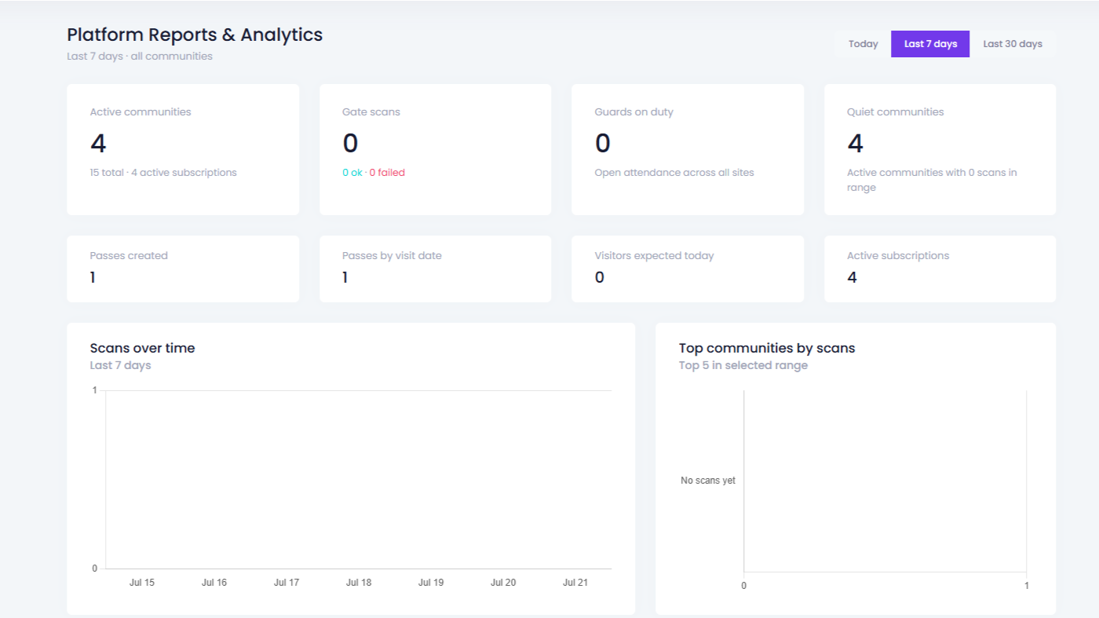The height and width of the screenshot is (618, 1099).
Task: Click the Jul 15 axis label
Action: click(142, 583)
